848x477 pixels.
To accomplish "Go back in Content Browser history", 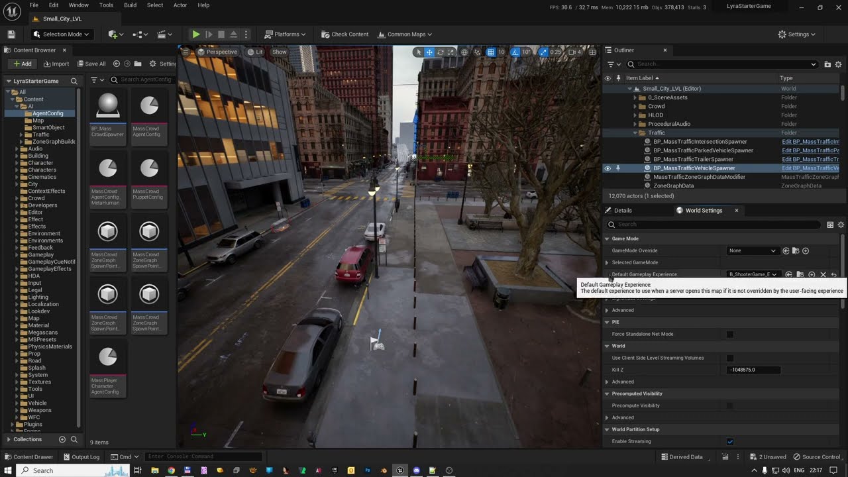I will point(117,64).
